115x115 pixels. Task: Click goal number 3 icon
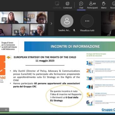[x=89, y=78]
